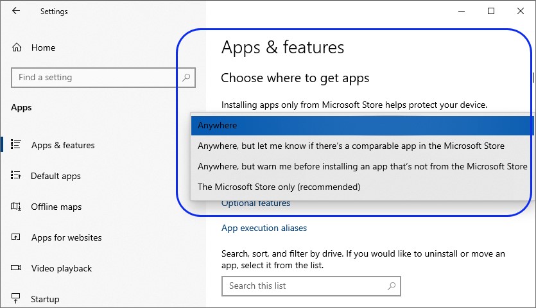Image resolution: width=536 pixels, height=308 pixels.
Task: Maximize the Settings window
Action: [491, 12]
